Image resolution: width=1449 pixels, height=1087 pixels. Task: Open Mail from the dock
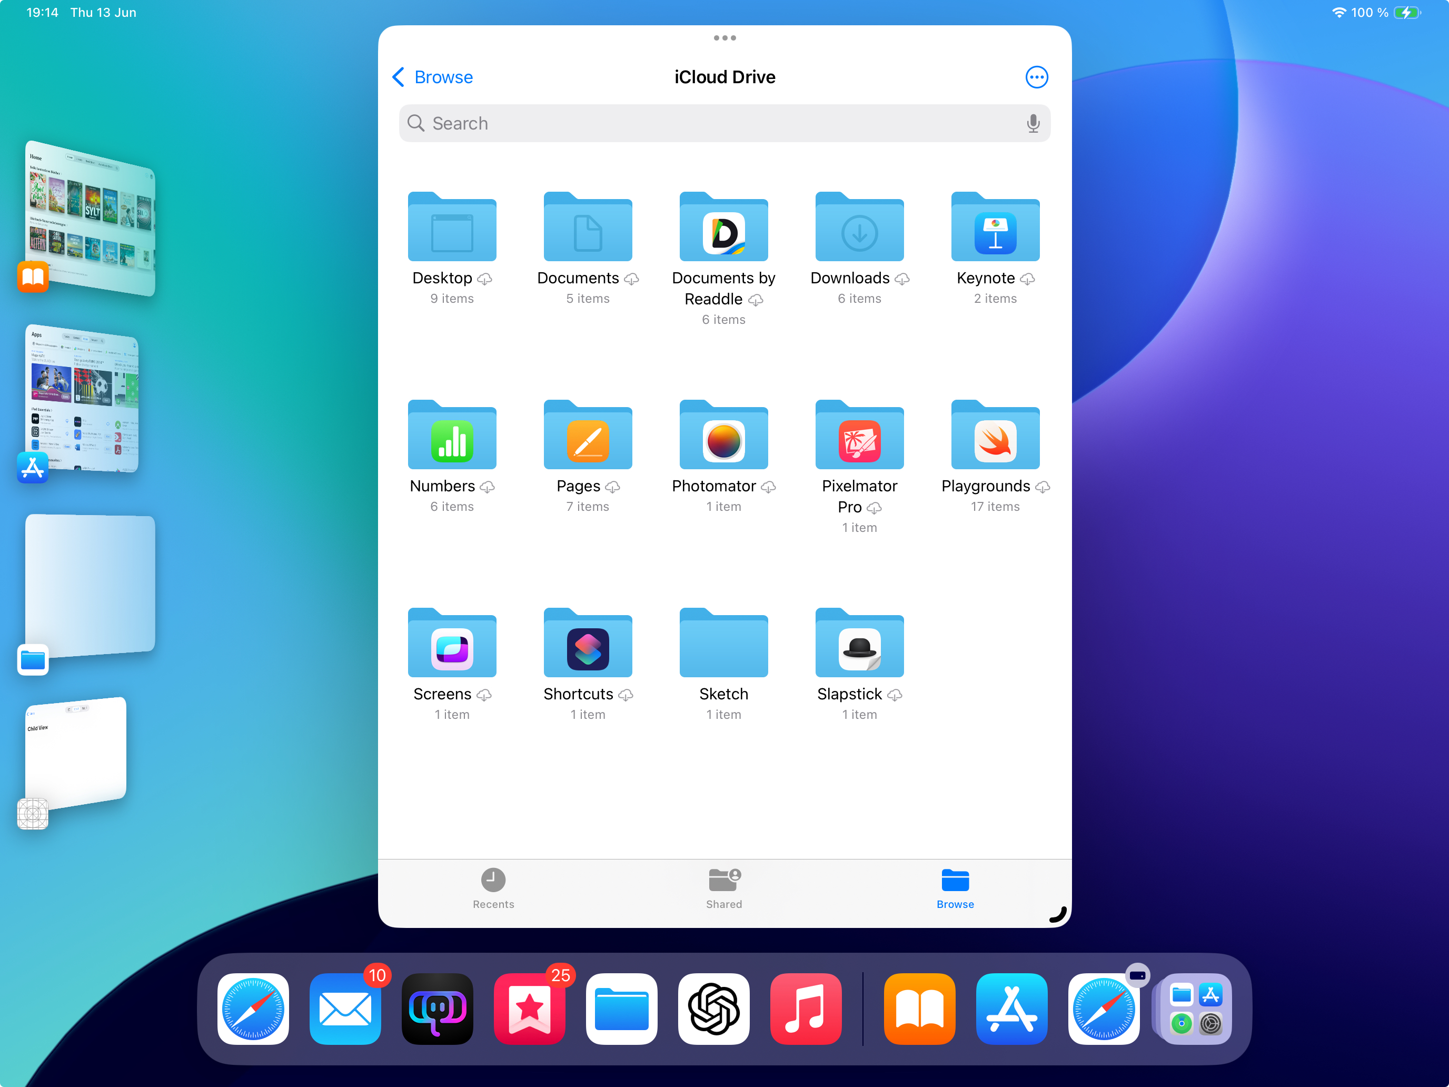[x=345, y=1009]
